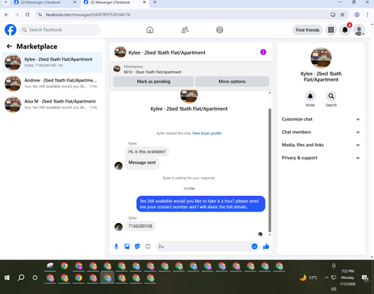Click the Mark as pending button
Image resolution: width=374 pixels, height=294 pixels.
(153, 82)
